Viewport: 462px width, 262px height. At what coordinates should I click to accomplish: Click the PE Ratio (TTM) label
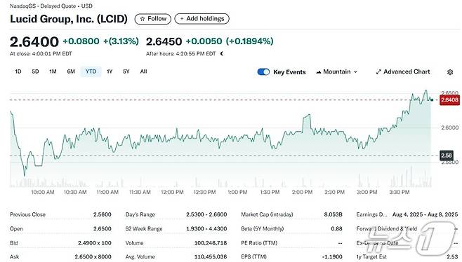tap(259, 243)
